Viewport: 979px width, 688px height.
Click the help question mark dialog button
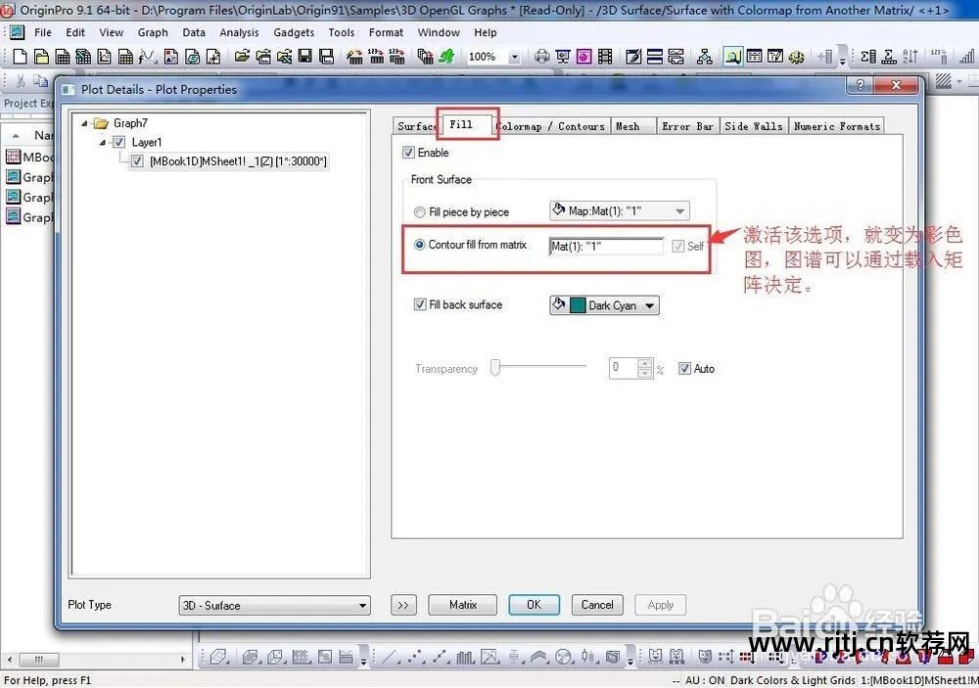tap(861, 85)
